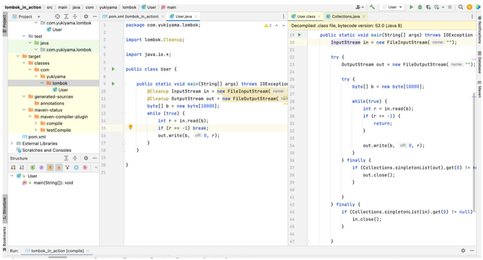The width and height of the screenshot is (483, 260).
Task: Click the yukiyama breadcrumb in navigation bar
Action: [x=108, y=7]
